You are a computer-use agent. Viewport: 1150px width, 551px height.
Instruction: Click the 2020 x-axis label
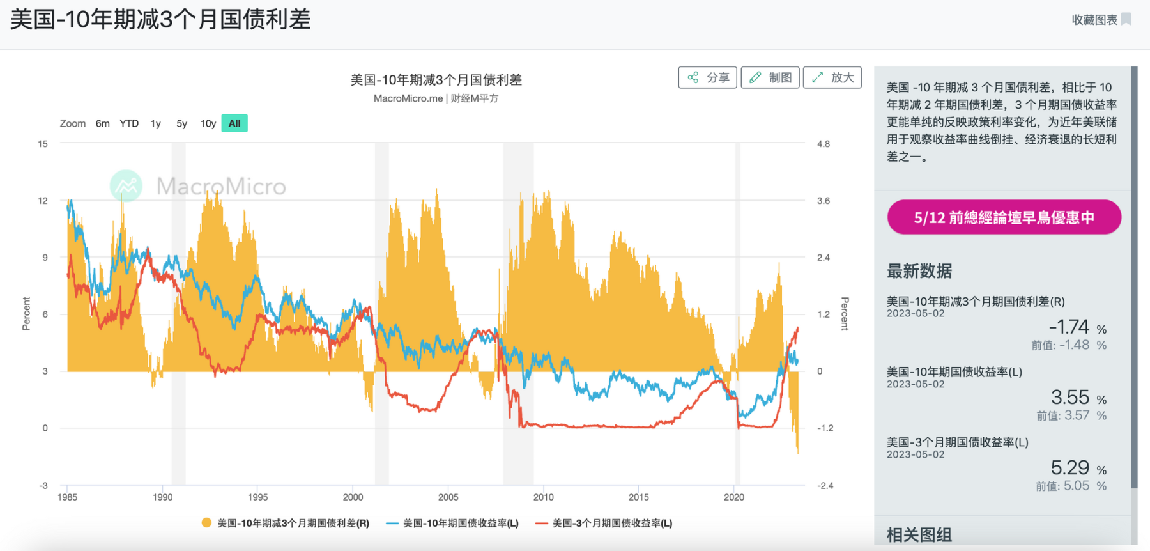point(734,497)
